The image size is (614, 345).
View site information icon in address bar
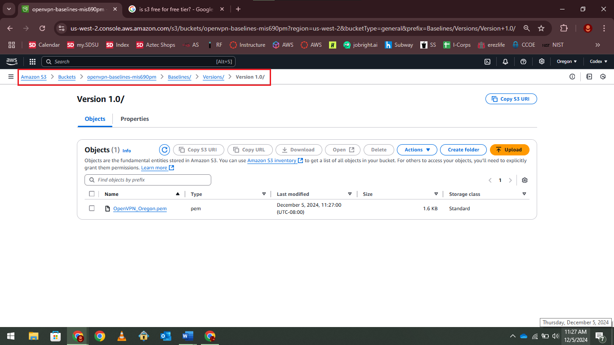(62, 28)
